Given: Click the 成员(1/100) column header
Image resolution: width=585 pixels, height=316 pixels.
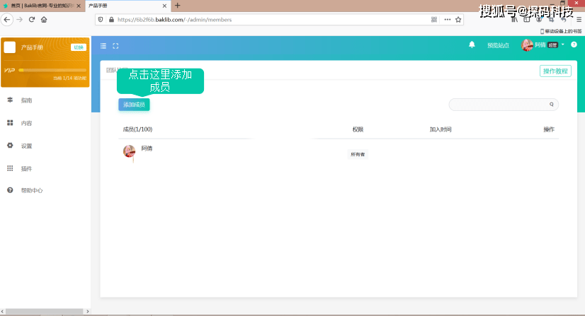Looking at the screenshot, I should click(137, 129).
